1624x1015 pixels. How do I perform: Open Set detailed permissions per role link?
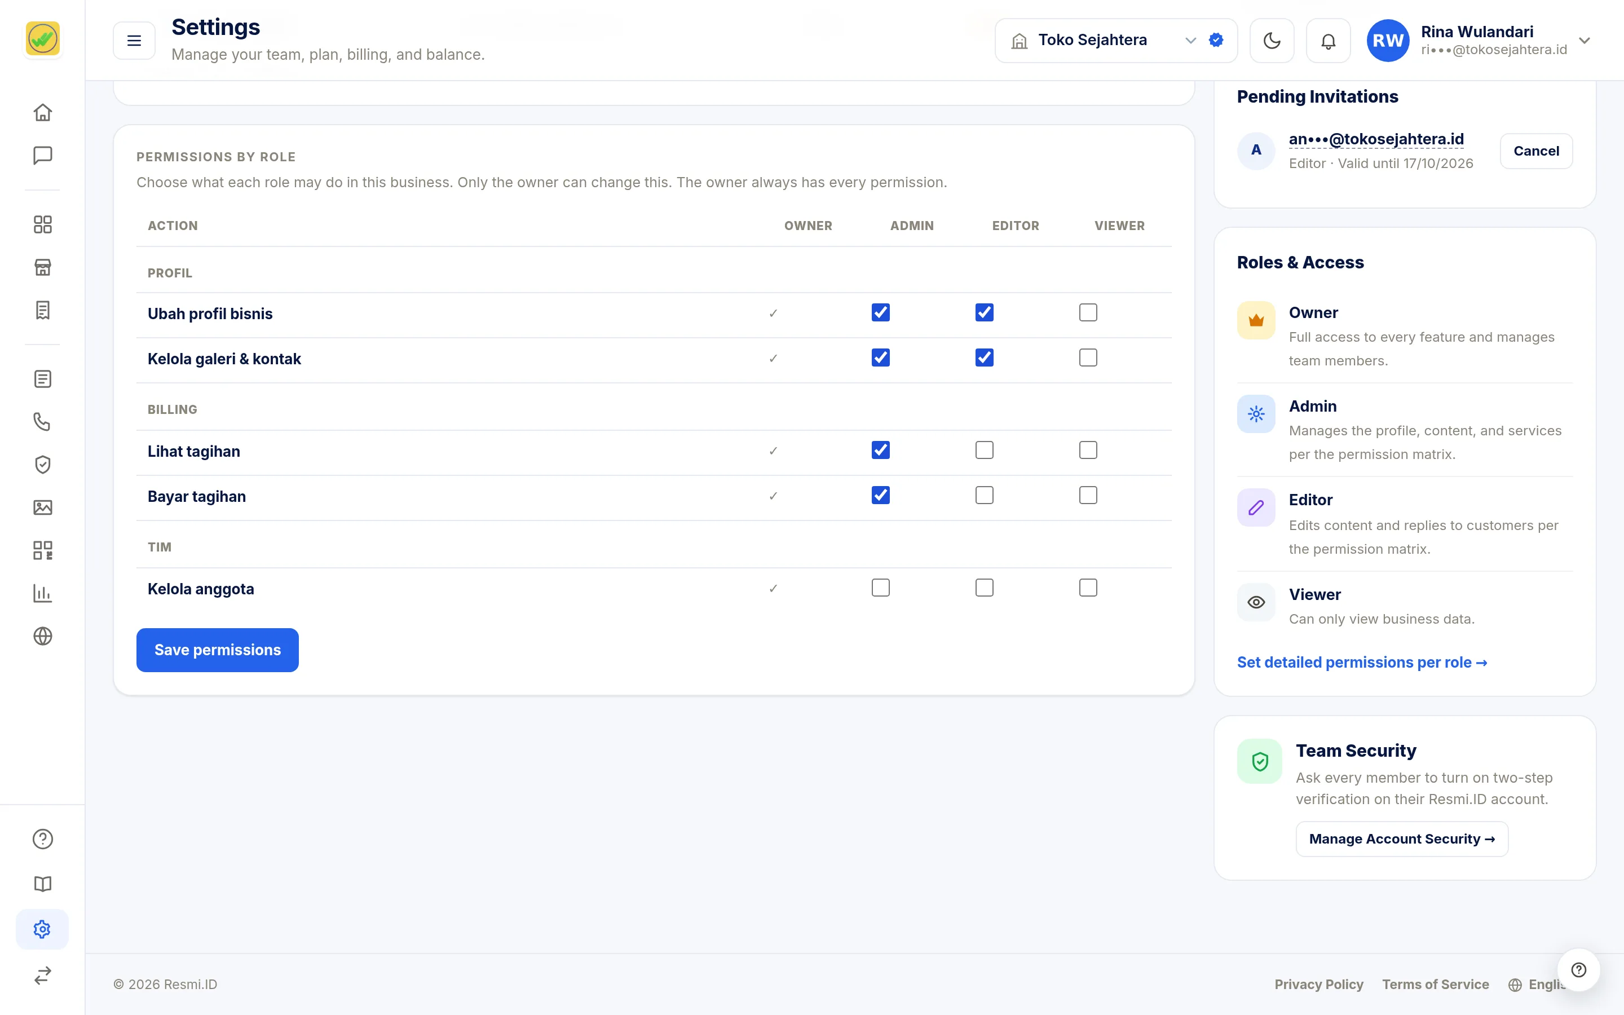[x=1362, y=663]
